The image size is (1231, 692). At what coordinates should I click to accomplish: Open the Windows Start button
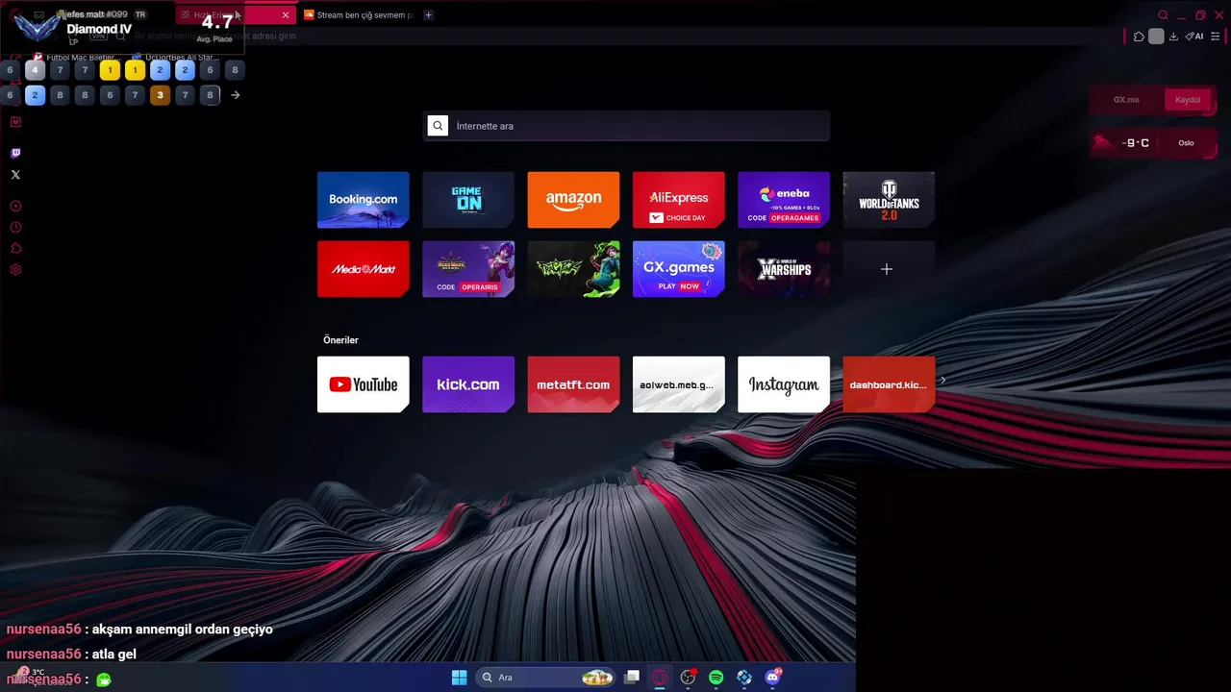[x=460, y=678]
